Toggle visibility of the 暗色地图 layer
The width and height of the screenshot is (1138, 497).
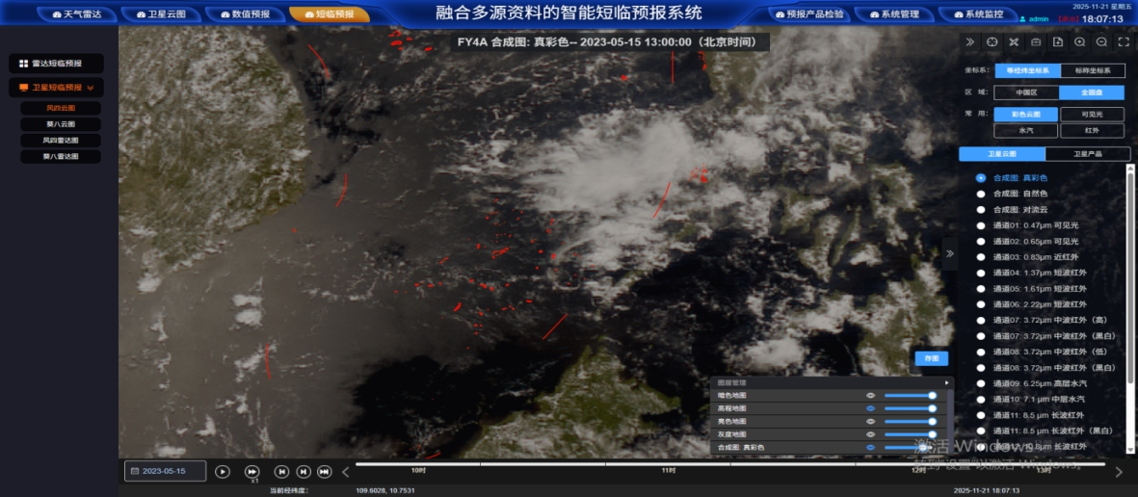[870, 396]
